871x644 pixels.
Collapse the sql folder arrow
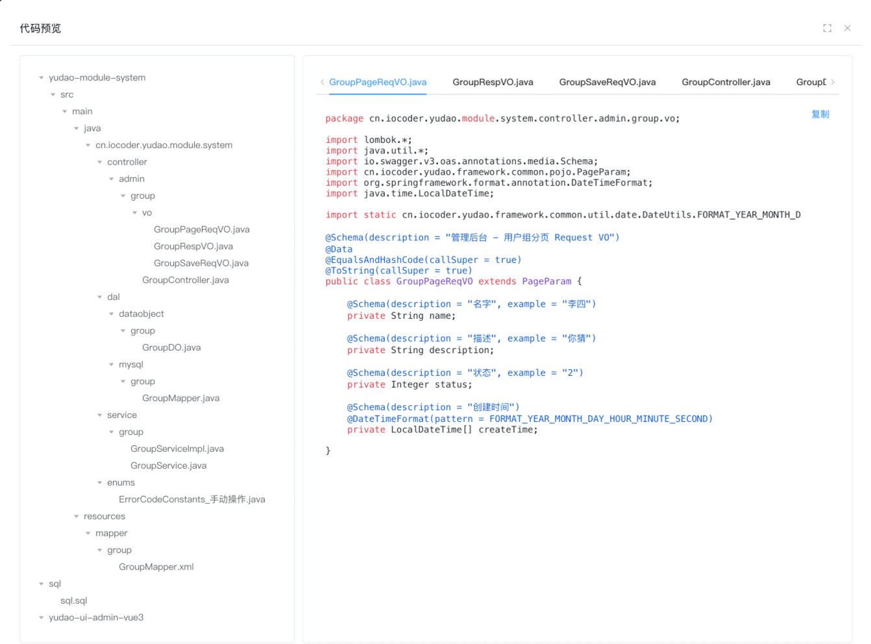tap(42, 584)
